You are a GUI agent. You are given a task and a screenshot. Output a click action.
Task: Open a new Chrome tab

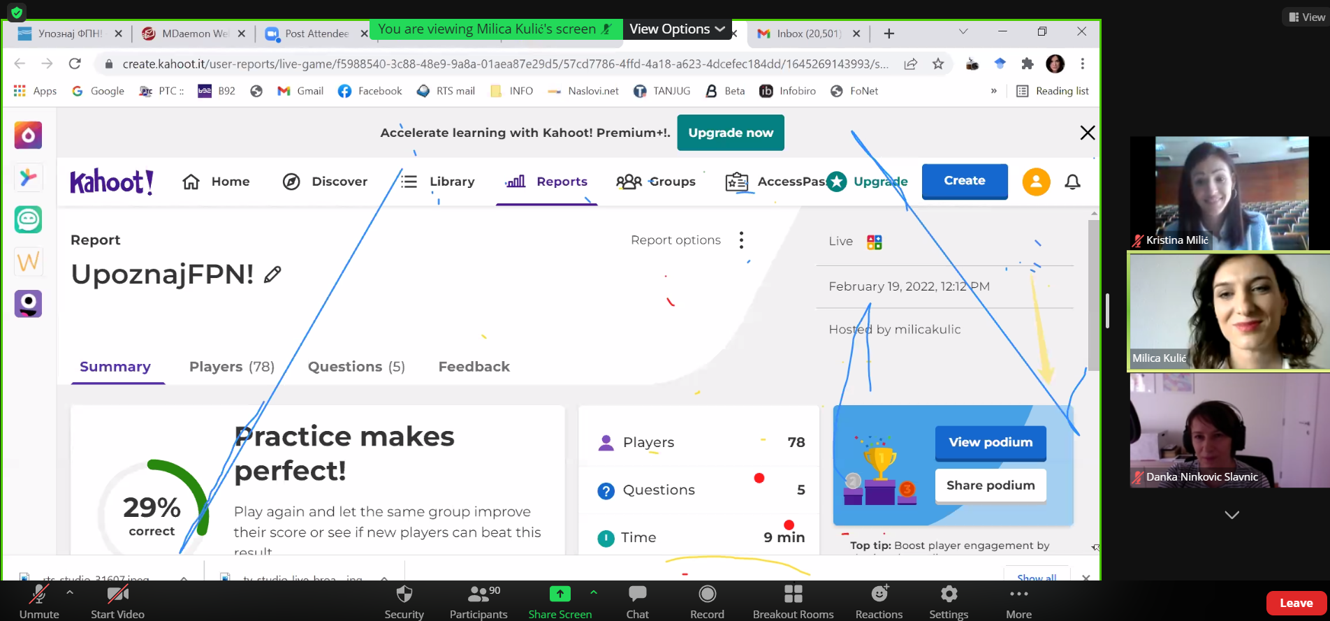pos(889,33)
